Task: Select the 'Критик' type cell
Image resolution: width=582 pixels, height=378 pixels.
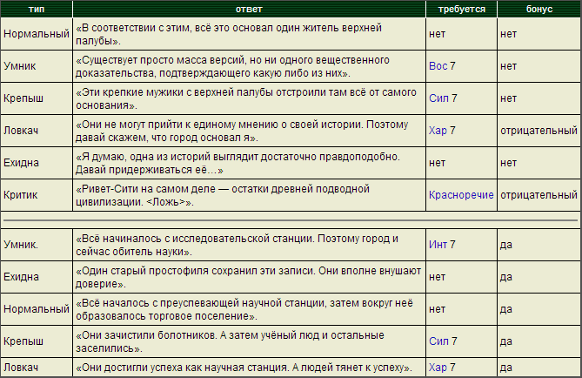Action: click(37, 195)
